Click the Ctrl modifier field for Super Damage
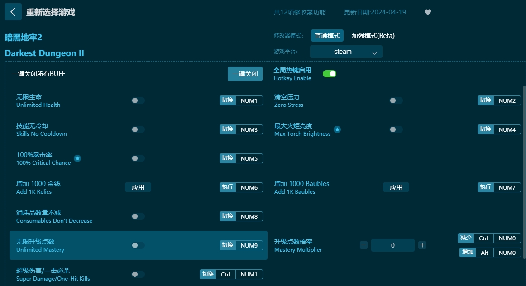This screenshot has height=286, width=526. [x=225, y=274]
